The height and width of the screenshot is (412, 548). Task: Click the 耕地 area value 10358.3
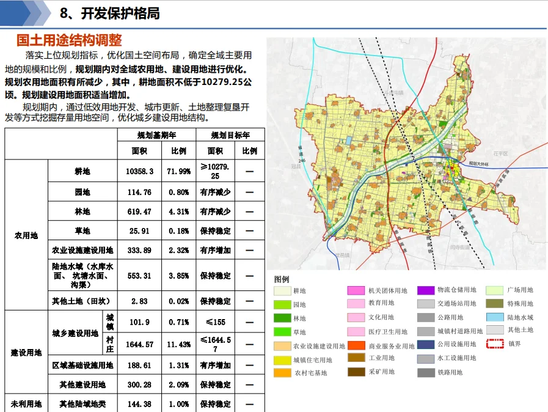[x=139, y=172]
